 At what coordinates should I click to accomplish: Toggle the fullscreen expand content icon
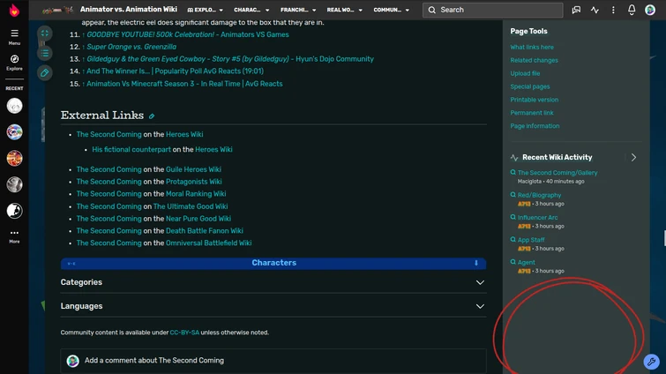[45, 34]
